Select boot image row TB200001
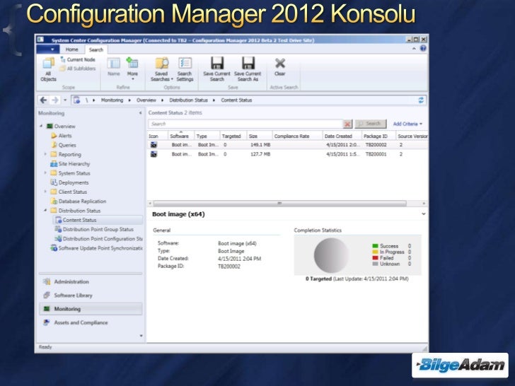The width and height of the screenshot is (515, 386). click(287, 154)
